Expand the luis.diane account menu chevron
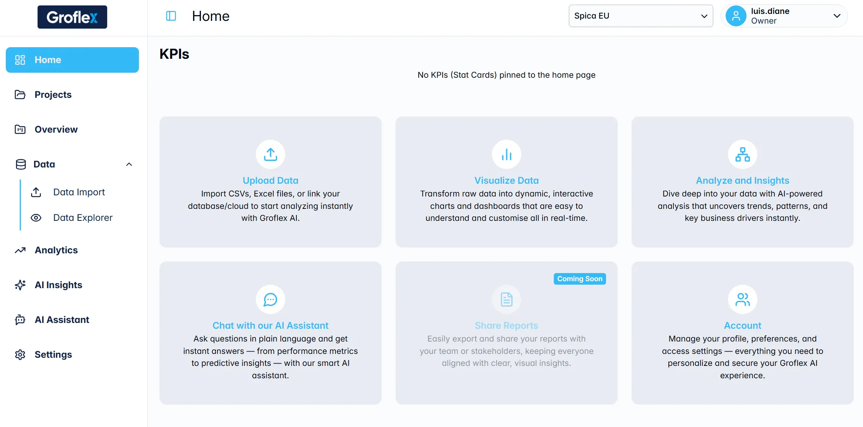863x427 pixels. 837,16
